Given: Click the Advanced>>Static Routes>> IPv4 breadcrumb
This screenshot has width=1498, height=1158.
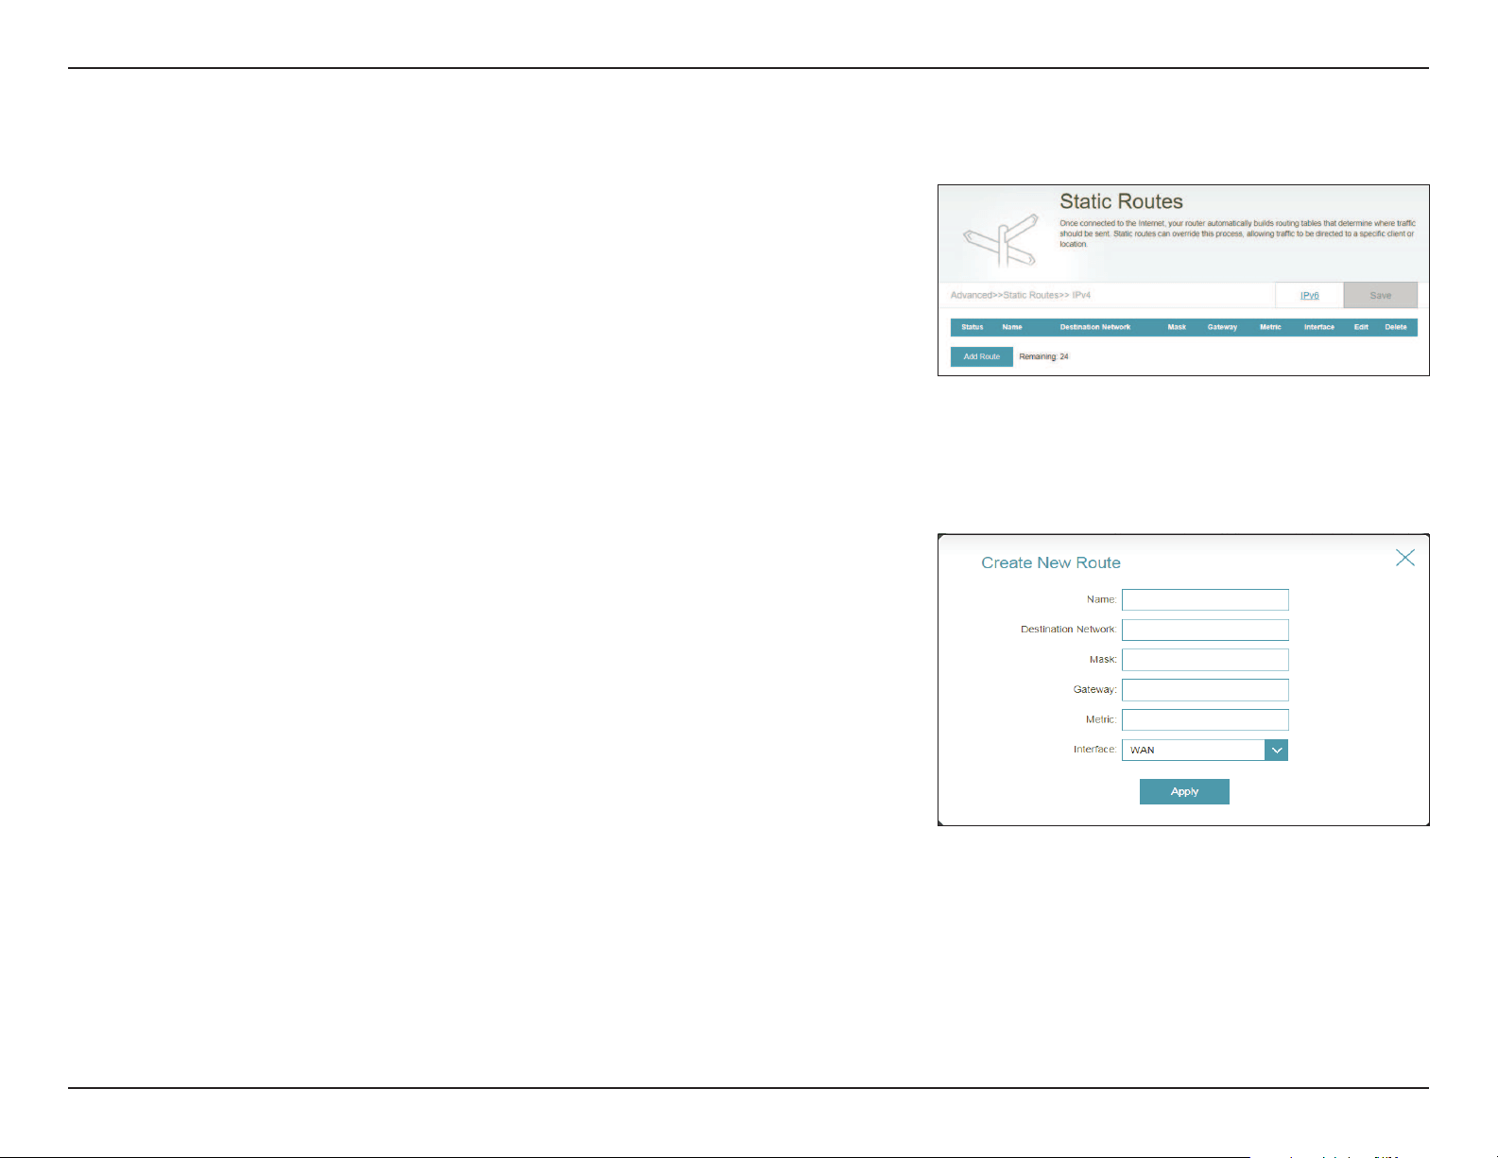Looking at the screenshot, I should click(1021, 295).
